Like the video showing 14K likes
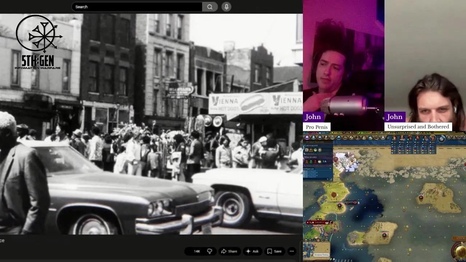 [x=195, y=251]
